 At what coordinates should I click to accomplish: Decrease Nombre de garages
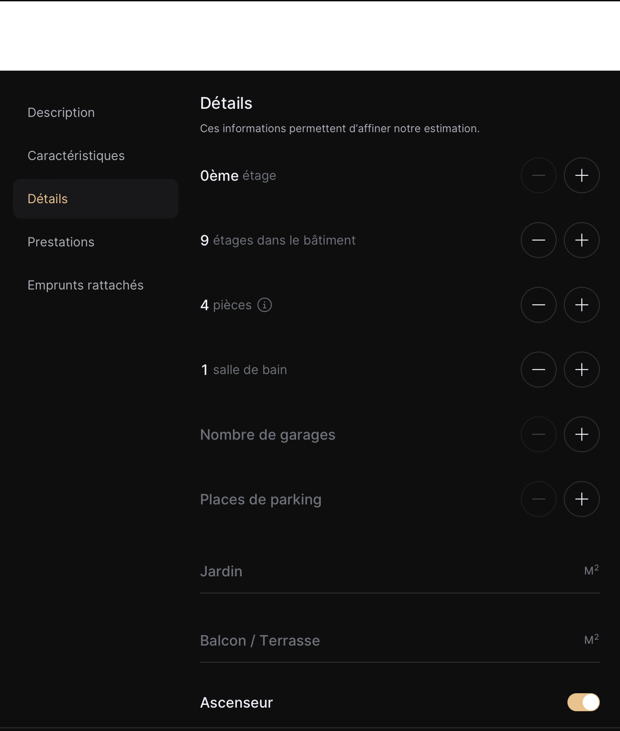538,434
